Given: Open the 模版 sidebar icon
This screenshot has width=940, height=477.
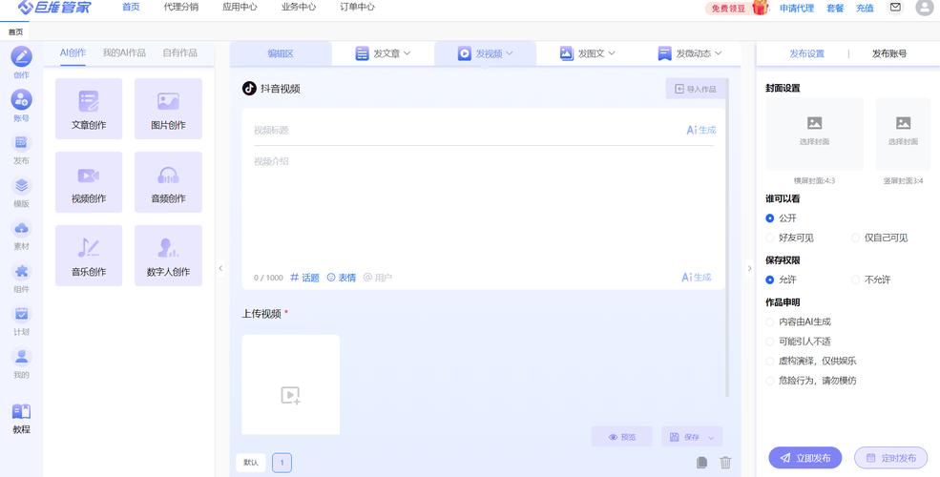Looking at the screenshot, I should coord(22,185).
